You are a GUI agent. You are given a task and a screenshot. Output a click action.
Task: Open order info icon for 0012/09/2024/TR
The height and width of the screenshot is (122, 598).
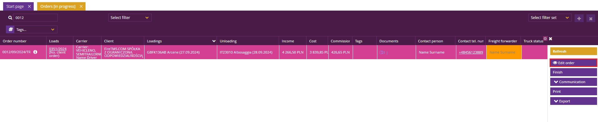click(x=35, y=52)
